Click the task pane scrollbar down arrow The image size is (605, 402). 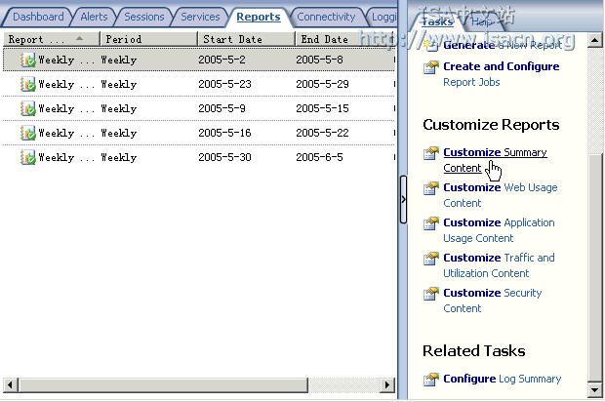pos(594,389)
